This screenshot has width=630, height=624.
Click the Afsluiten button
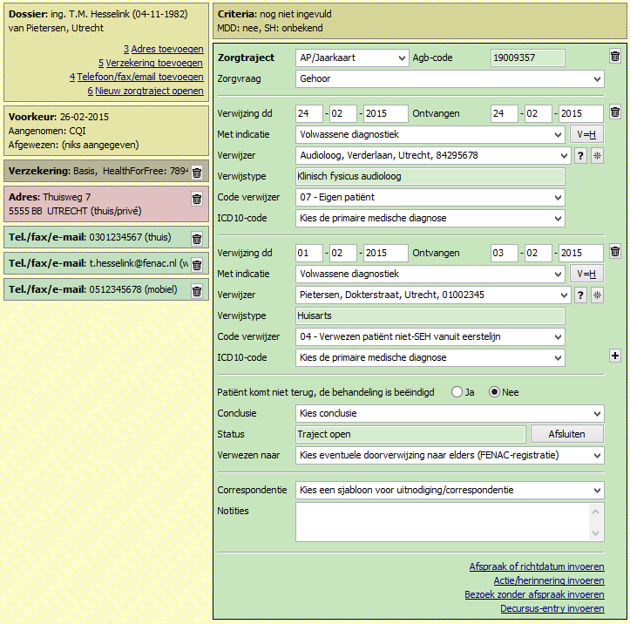[566, 434]
